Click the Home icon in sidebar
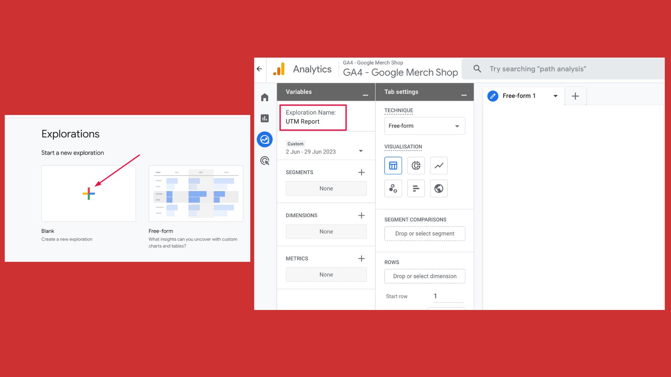 click(265, 97)
